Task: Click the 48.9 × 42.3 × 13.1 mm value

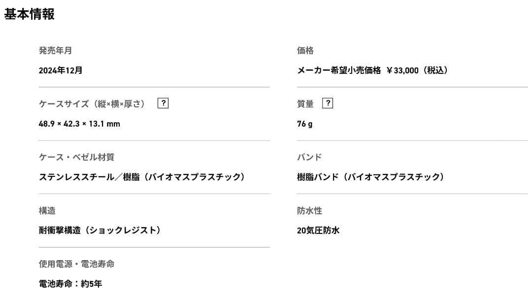Action: [79, 124]
